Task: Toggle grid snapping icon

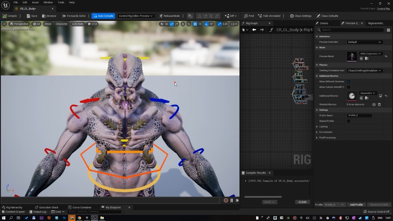Action: coord(195,24)
